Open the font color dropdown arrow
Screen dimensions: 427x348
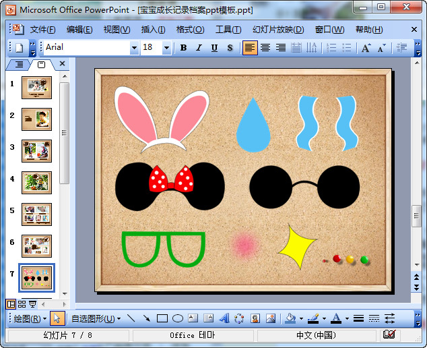(347, 318)
